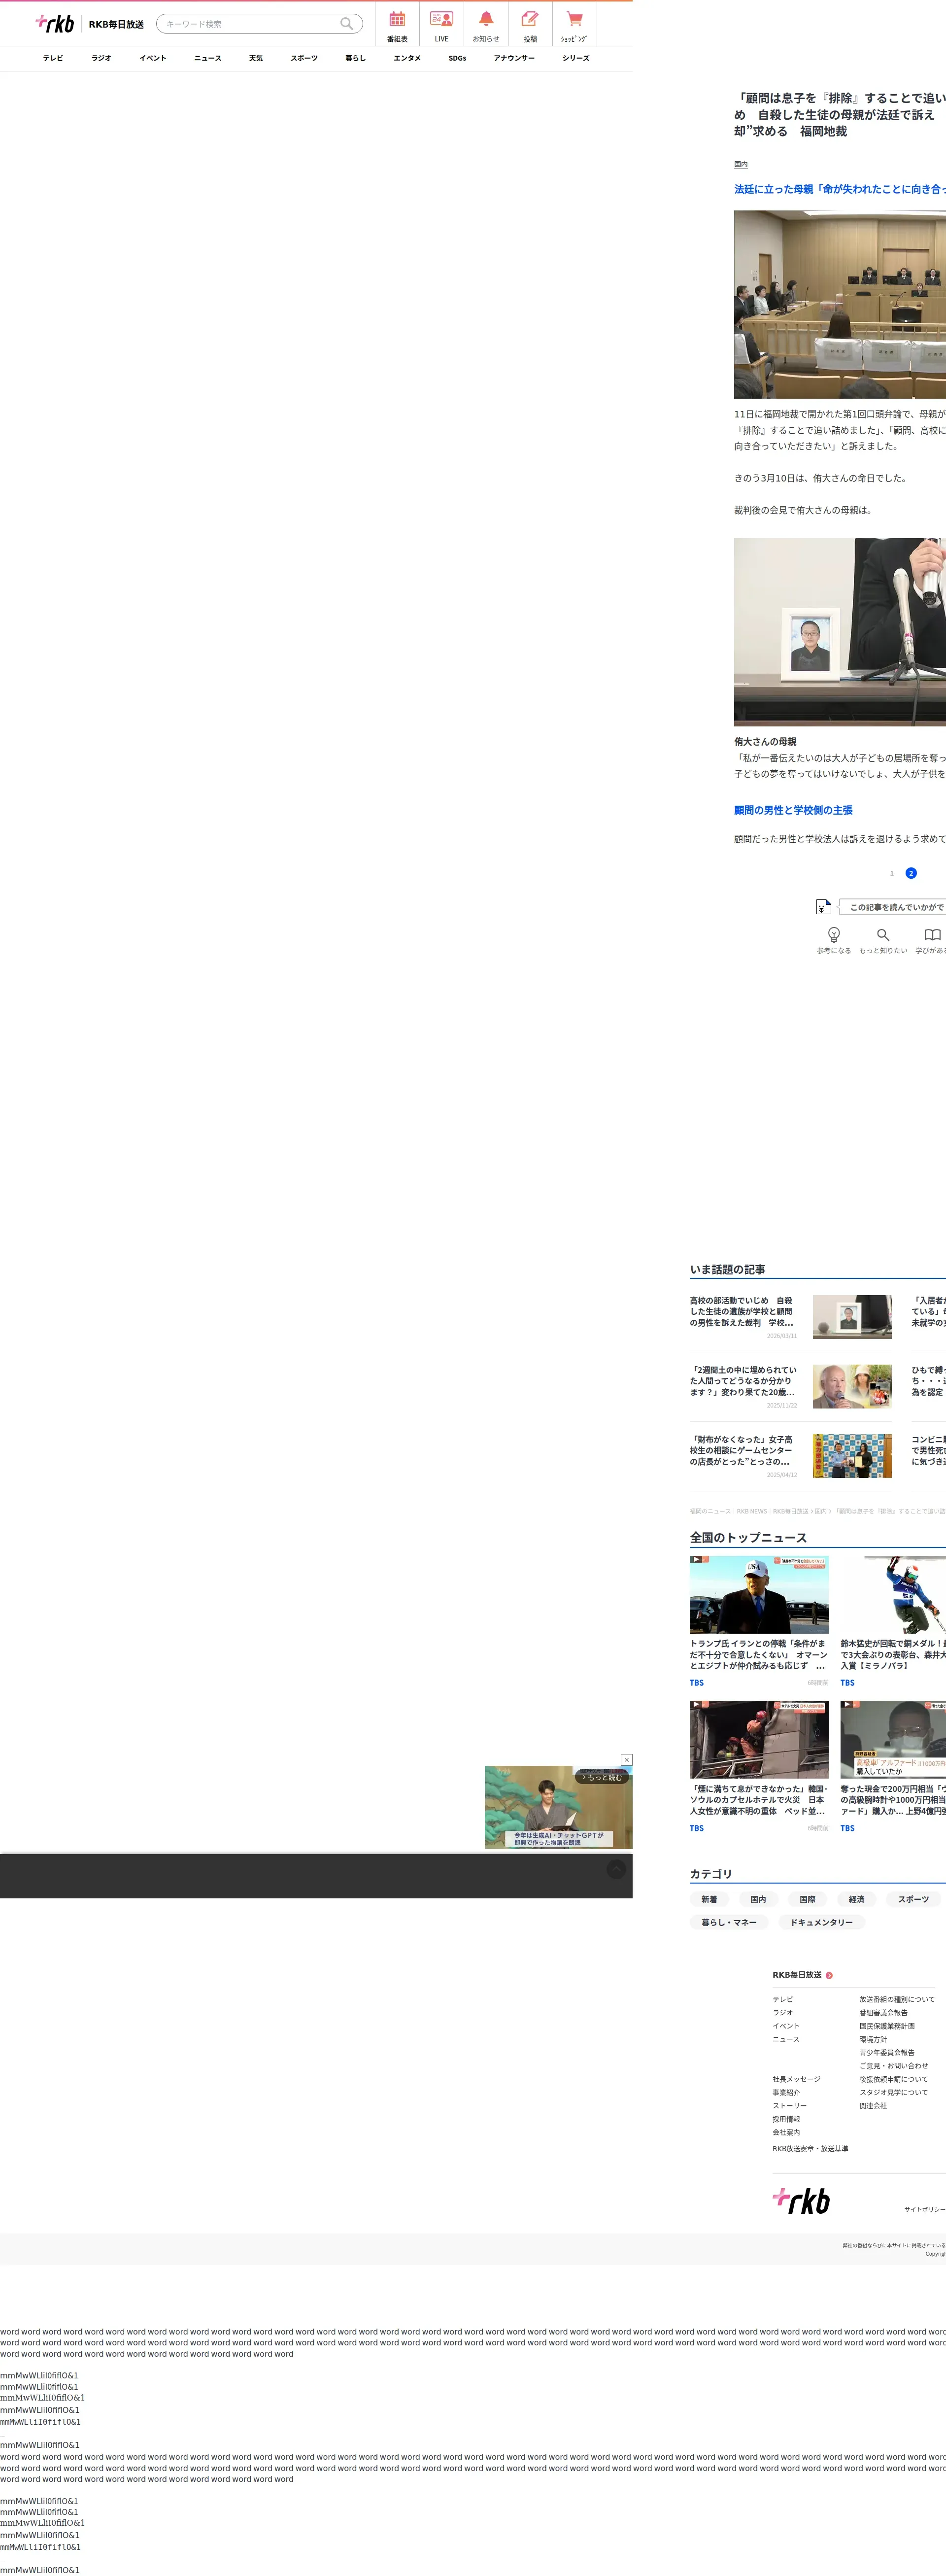Click the search magnifier in keyword box
The height and width of the screenshot is (2576, 946).
346,24
